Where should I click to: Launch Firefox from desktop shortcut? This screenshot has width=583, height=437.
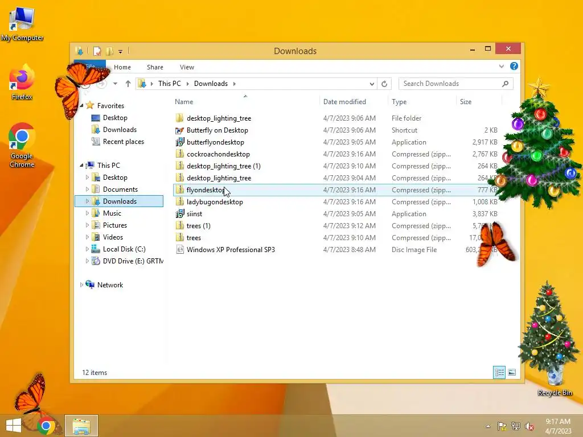coord(22,83)
